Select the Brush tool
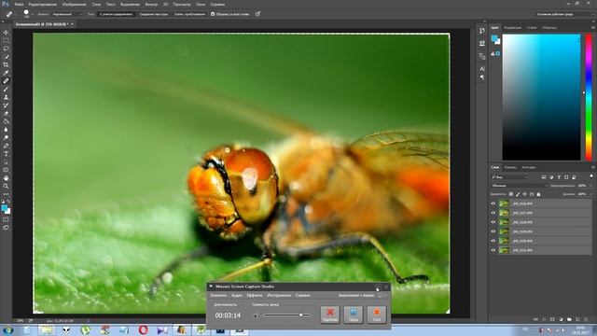Screen dimensions: 597x336 point(6,90)
